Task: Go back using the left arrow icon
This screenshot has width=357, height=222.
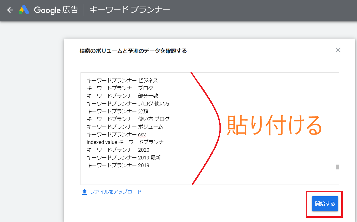Action: [x=10, y=10]
